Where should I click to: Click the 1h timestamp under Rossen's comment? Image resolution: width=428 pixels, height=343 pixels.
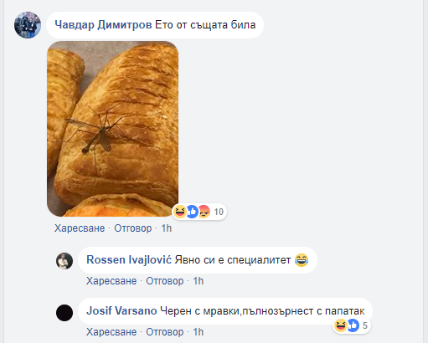click(x=199, y=281)
